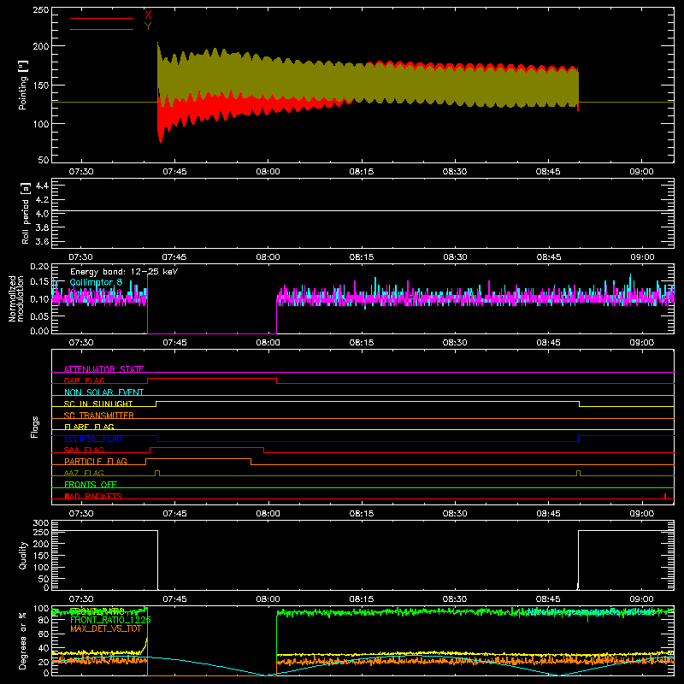The width and height of the screenshot is (684, 684).
Task: Click the 09:00 tick under the Pointing plot
Action: [x=642, y=172]
